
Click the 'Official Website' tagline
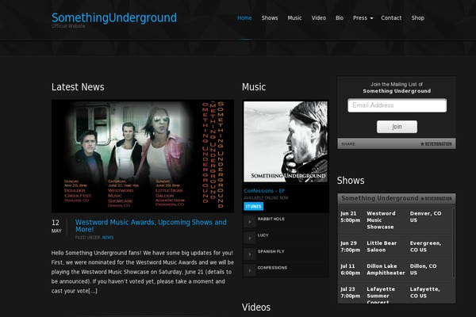68,26
